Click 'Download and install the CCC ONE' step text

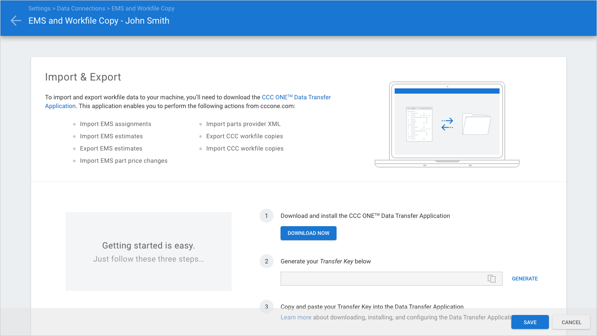click(365, 216)
